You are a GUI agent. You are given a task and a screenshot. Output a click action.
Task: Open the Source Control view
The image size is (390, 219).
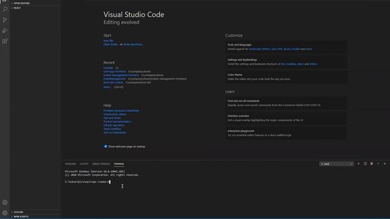5,20
